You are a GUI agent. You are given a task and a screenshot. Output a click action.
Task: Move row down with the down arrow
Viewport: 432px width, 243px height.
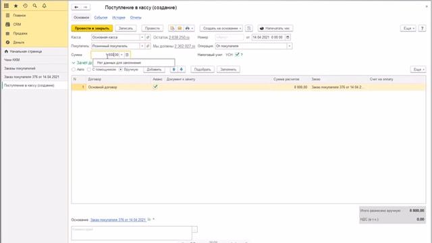coord(182,70)
